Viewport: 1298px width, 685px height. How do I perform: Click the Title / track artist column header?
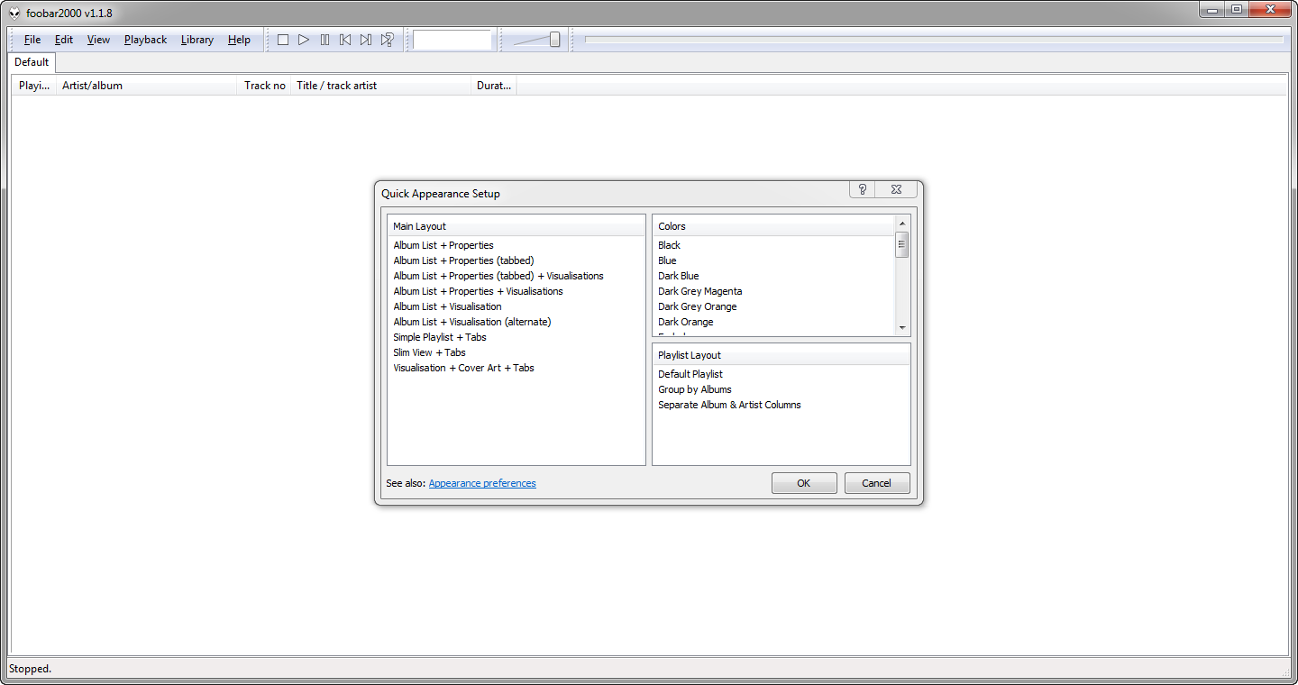[x=381, y=86]
